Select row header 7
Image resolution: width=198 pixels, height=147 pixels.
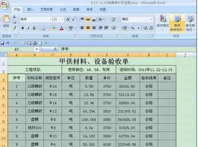coord(4,111)
